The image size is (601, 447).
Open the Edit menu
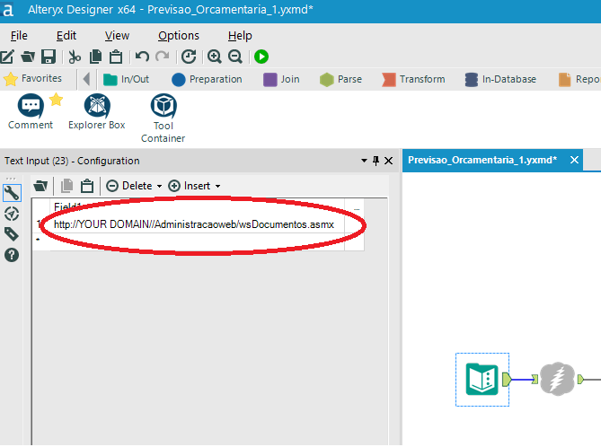click(x=66, y=36)
